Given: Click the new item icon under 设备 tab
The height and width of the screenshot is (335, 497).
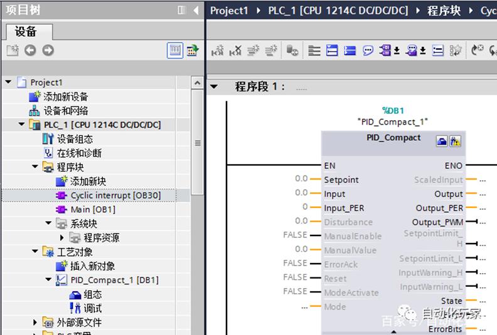Looking at the screenshot, I should (13, 50).
